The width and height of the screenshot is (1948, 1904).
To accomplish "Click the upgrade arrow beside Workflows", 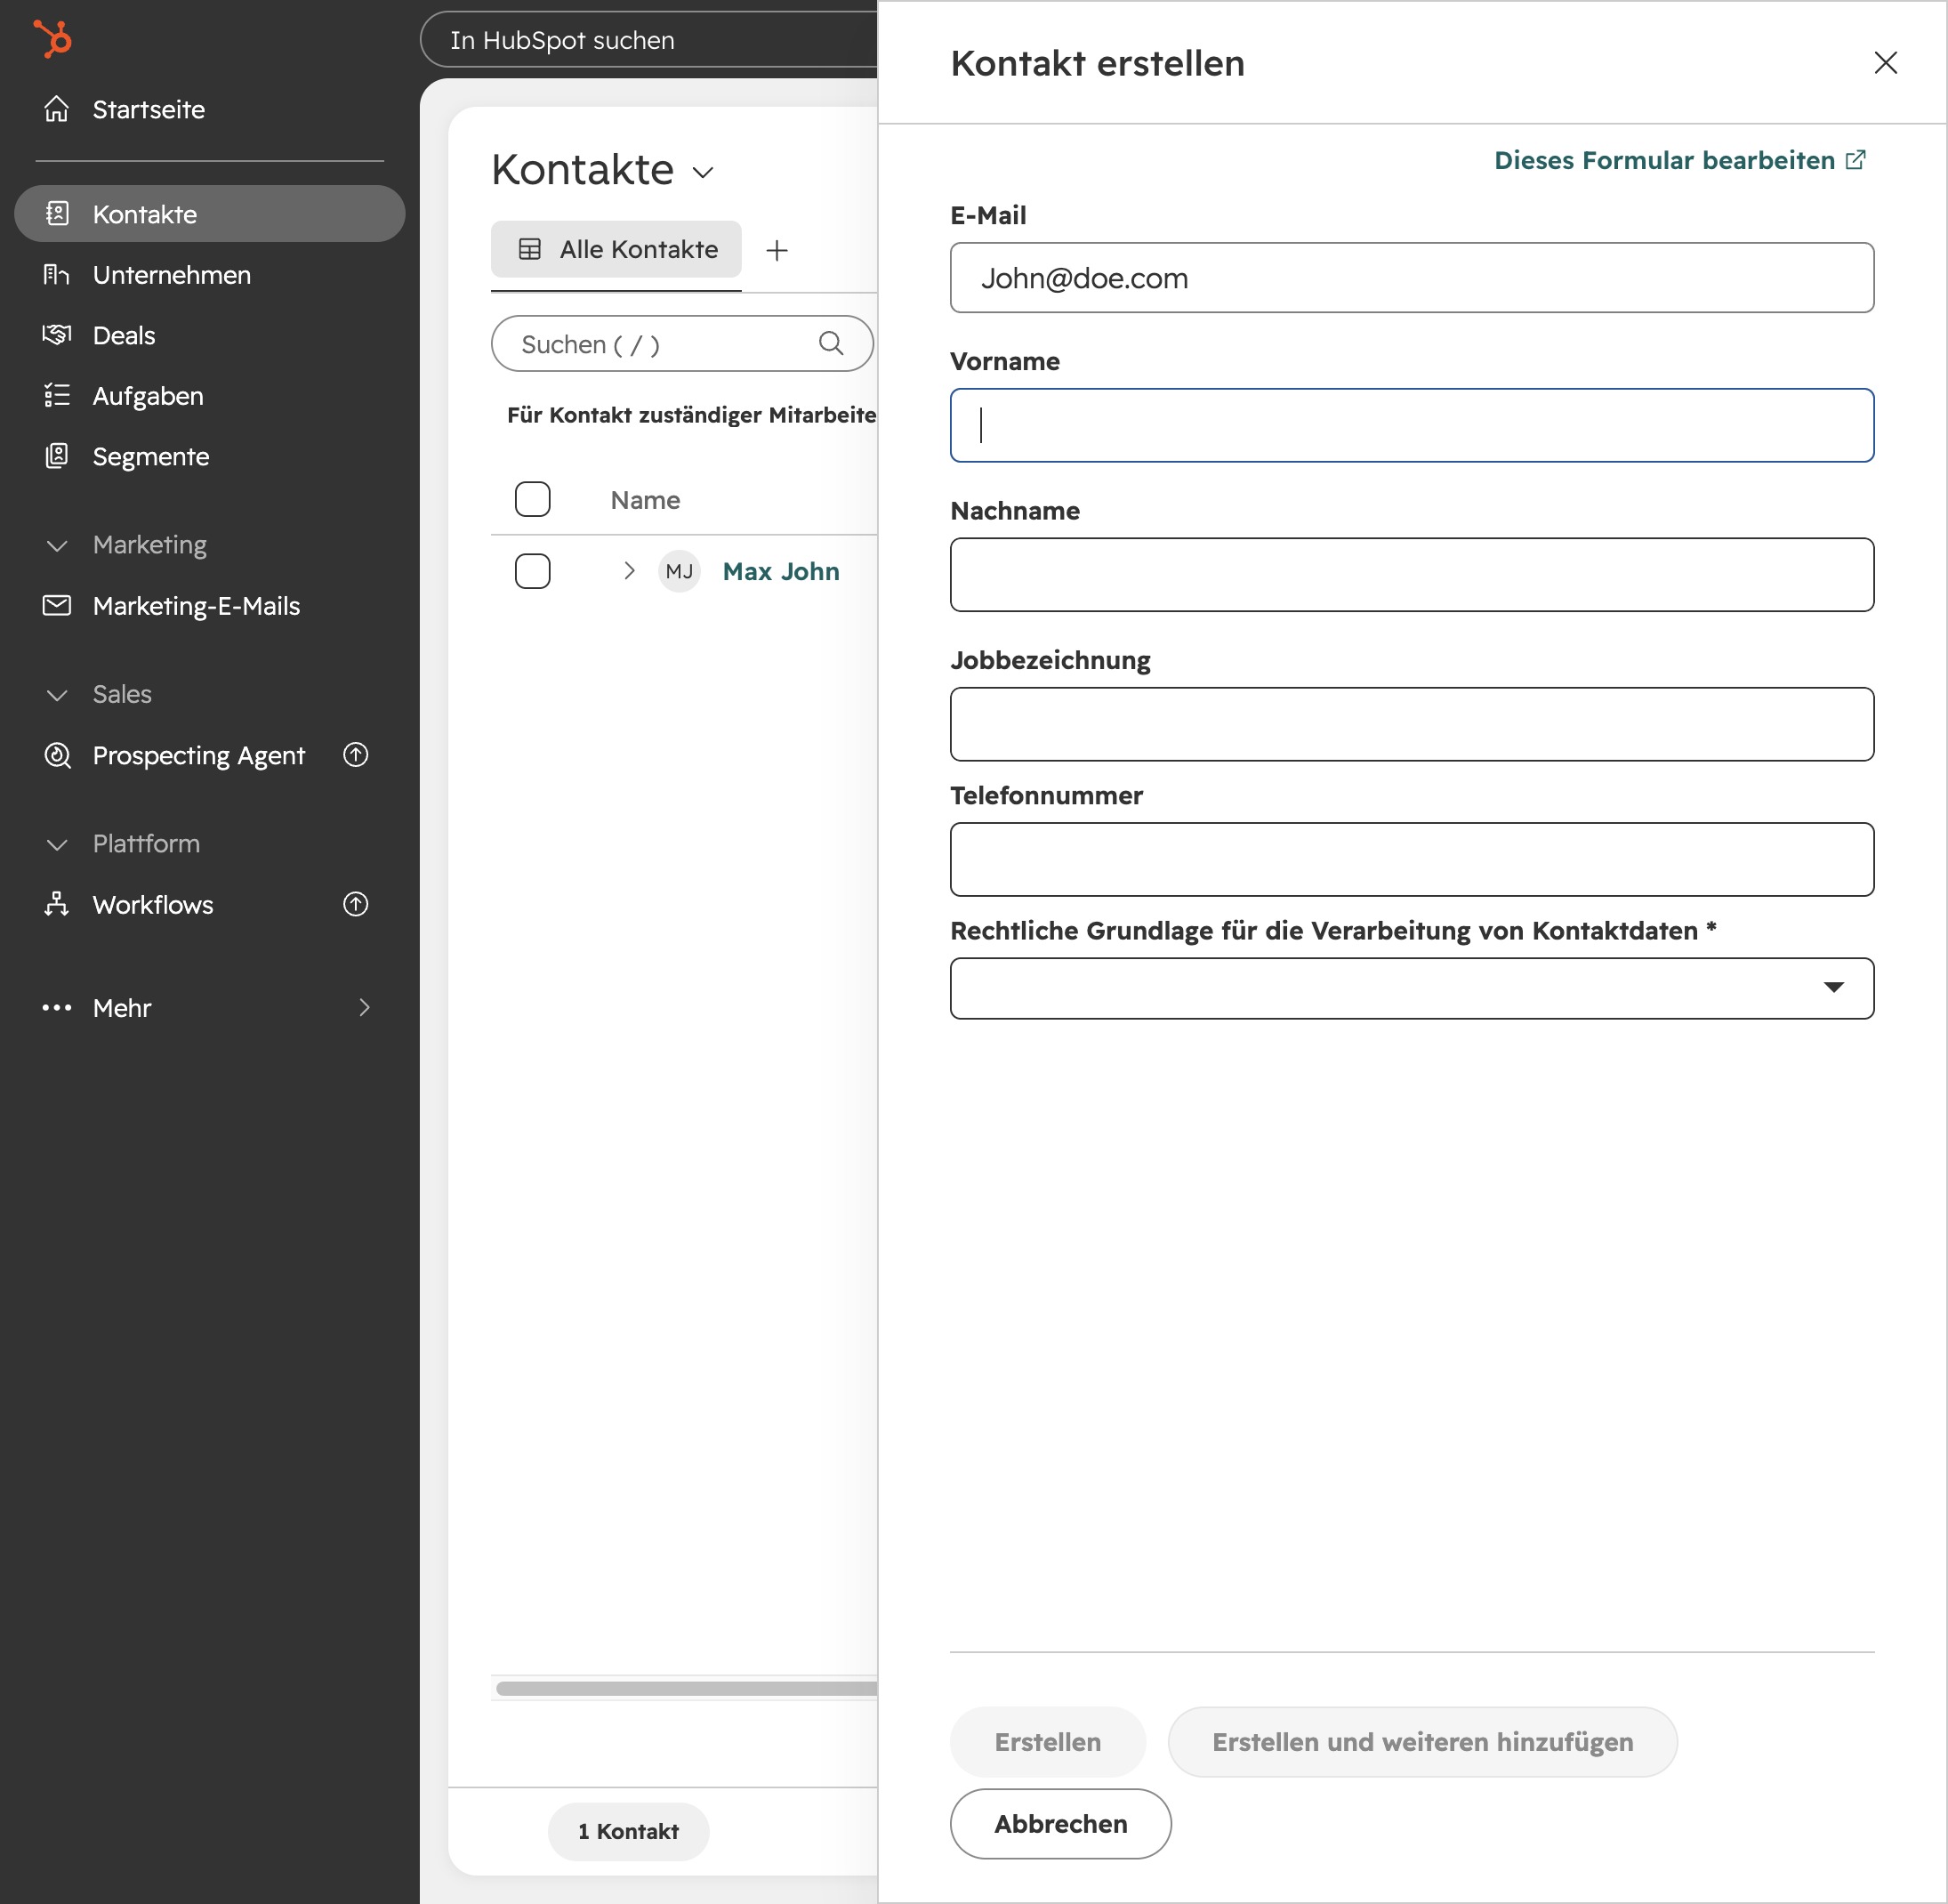I will (356, 904).
